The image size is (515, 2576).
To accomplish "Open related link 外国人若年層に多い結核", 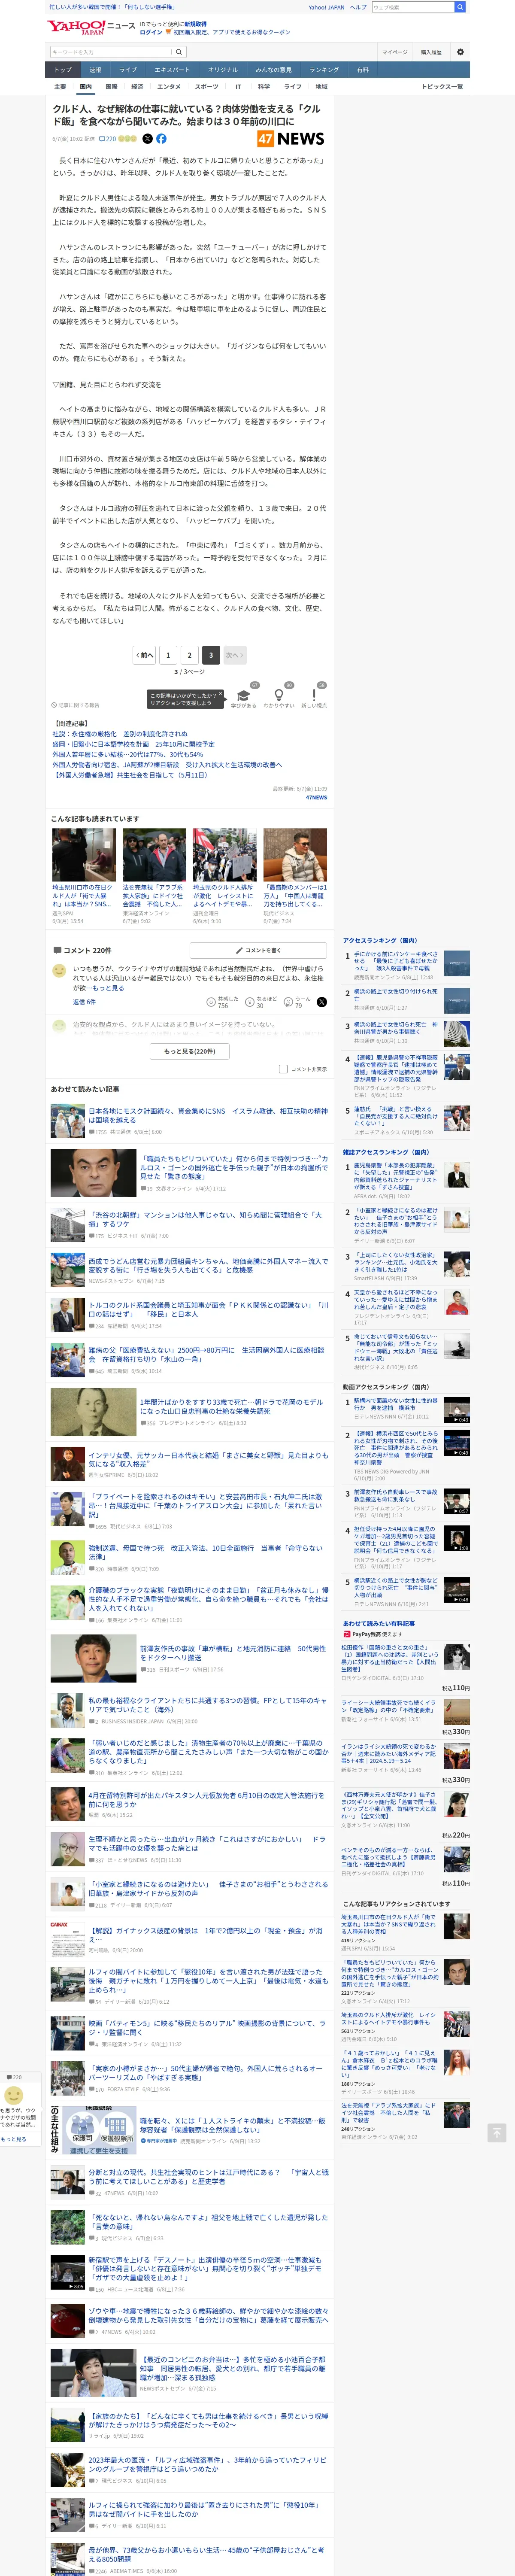I will pos(127,755).
